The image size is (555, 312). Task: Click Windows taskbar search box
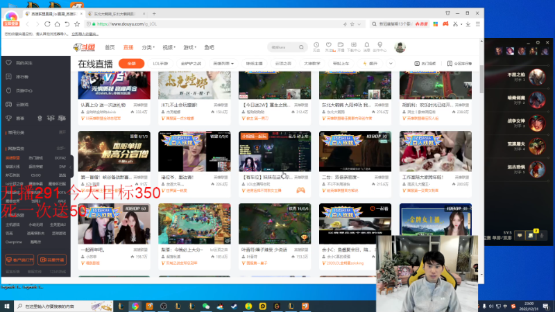64,306
